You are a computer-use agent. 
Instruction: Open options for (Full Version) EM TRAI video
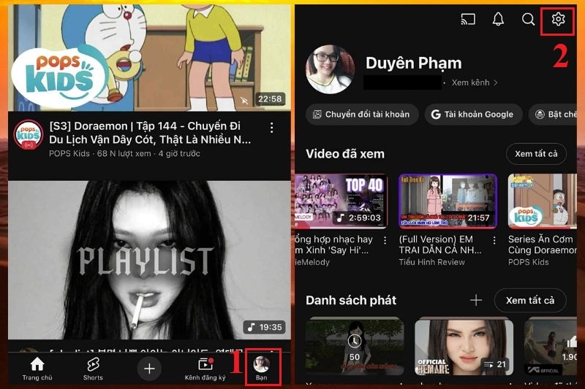[494, 240]
